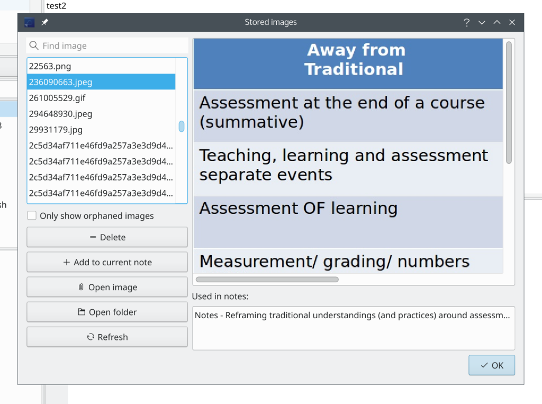Click the help question mark icon
The image size is (542, 404).
tap(466, 22)
